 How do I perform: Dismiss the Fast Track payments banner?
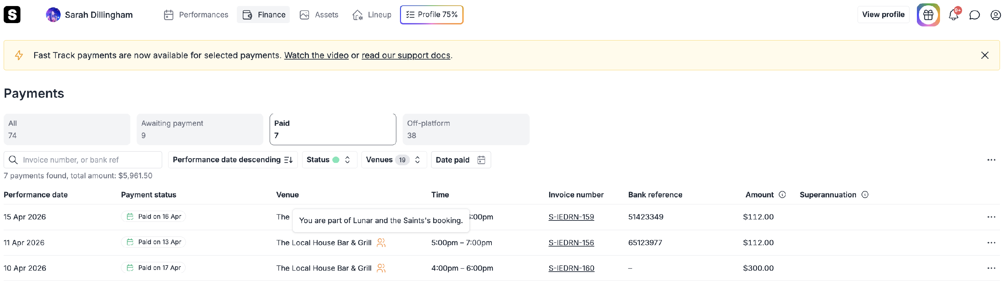(984, 55)
